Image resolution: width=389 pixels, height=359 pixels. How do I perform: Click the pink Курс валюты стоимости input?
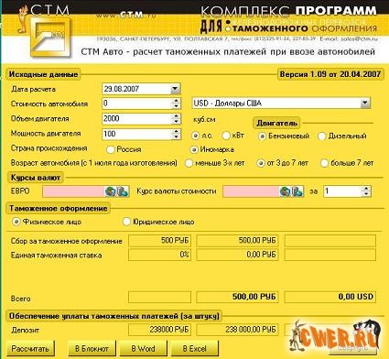click(251, 191)
